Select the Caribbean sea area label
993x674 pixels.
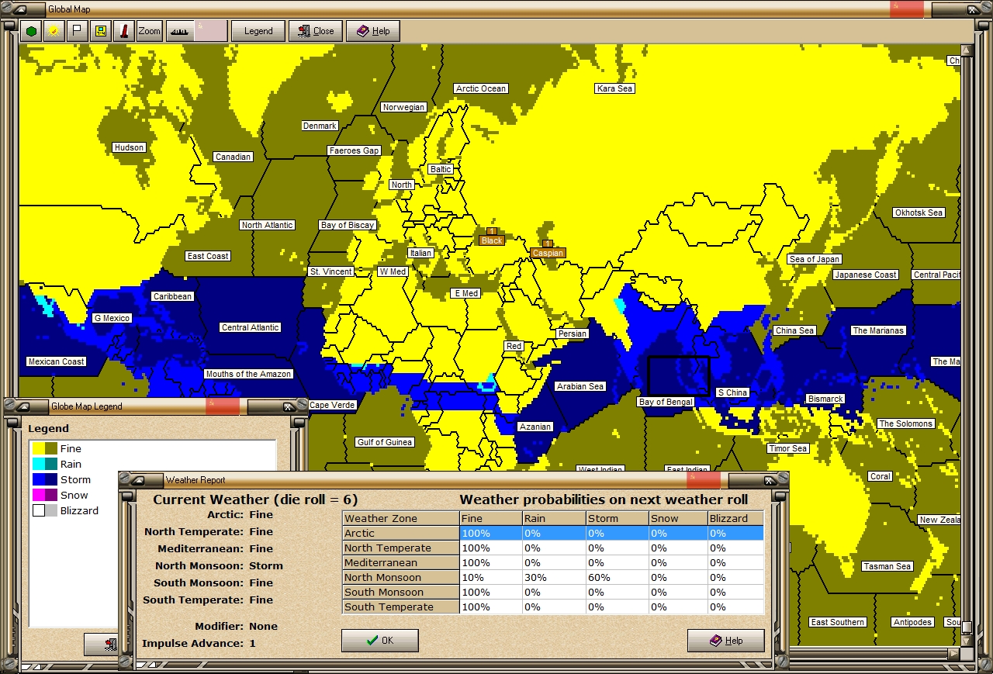tap(172, 296)
